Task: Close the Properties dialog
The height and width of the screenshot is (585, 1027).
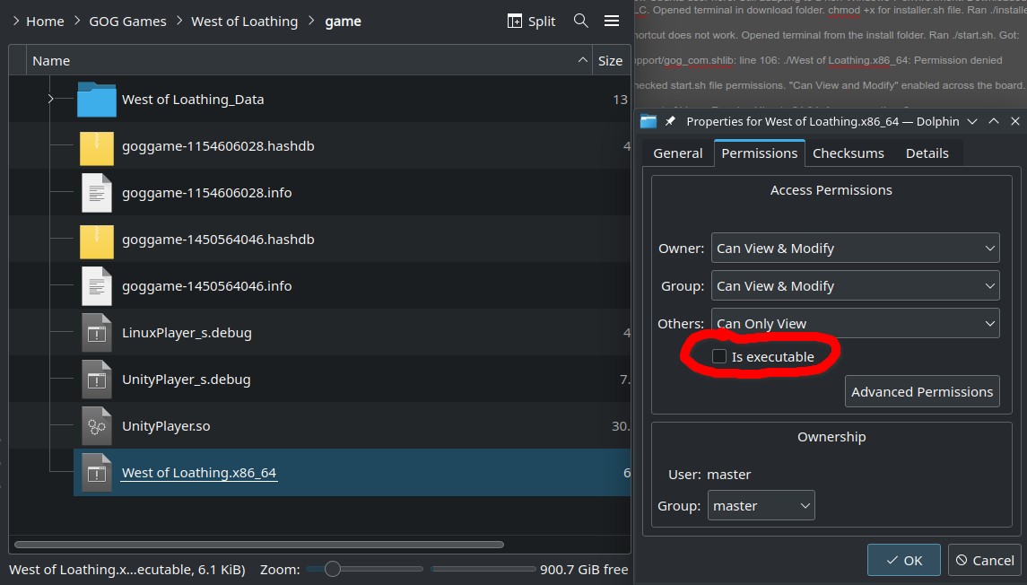Action: coord(1015,121)
